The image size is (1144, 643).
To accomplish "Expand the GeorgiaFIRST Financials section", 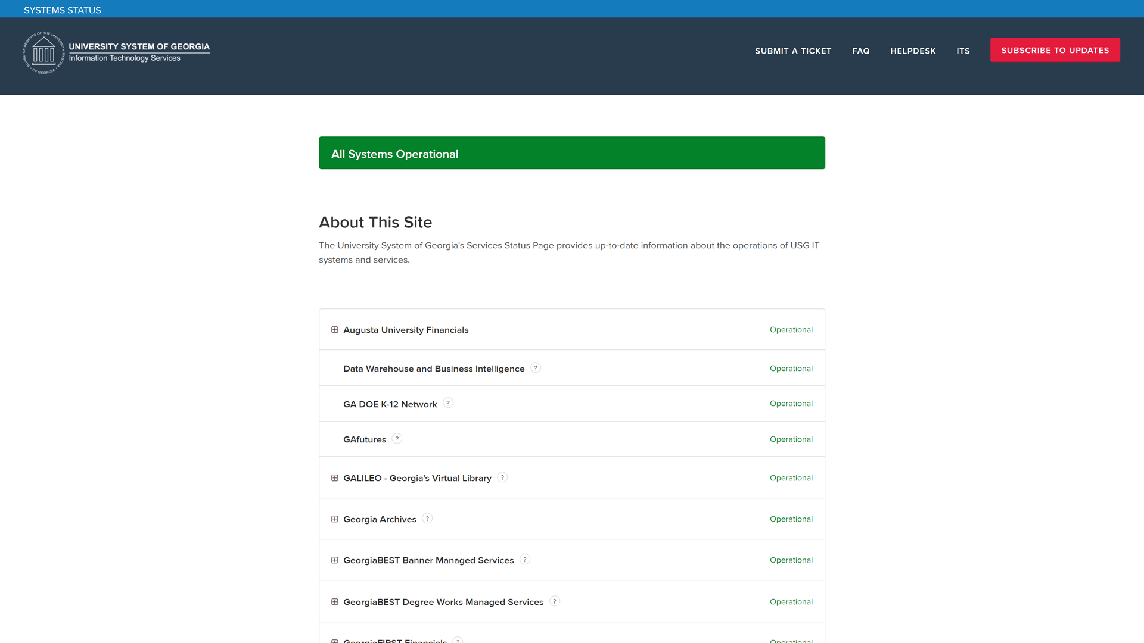I will tap(334, 641).
